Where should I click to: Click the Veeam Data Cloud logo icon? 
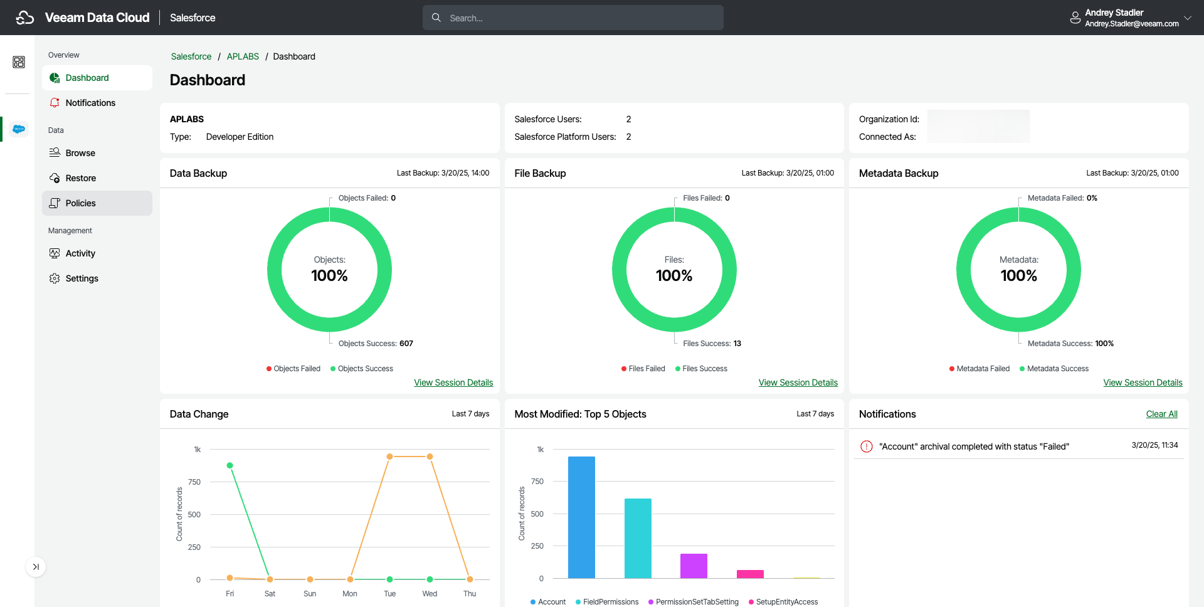25,18
